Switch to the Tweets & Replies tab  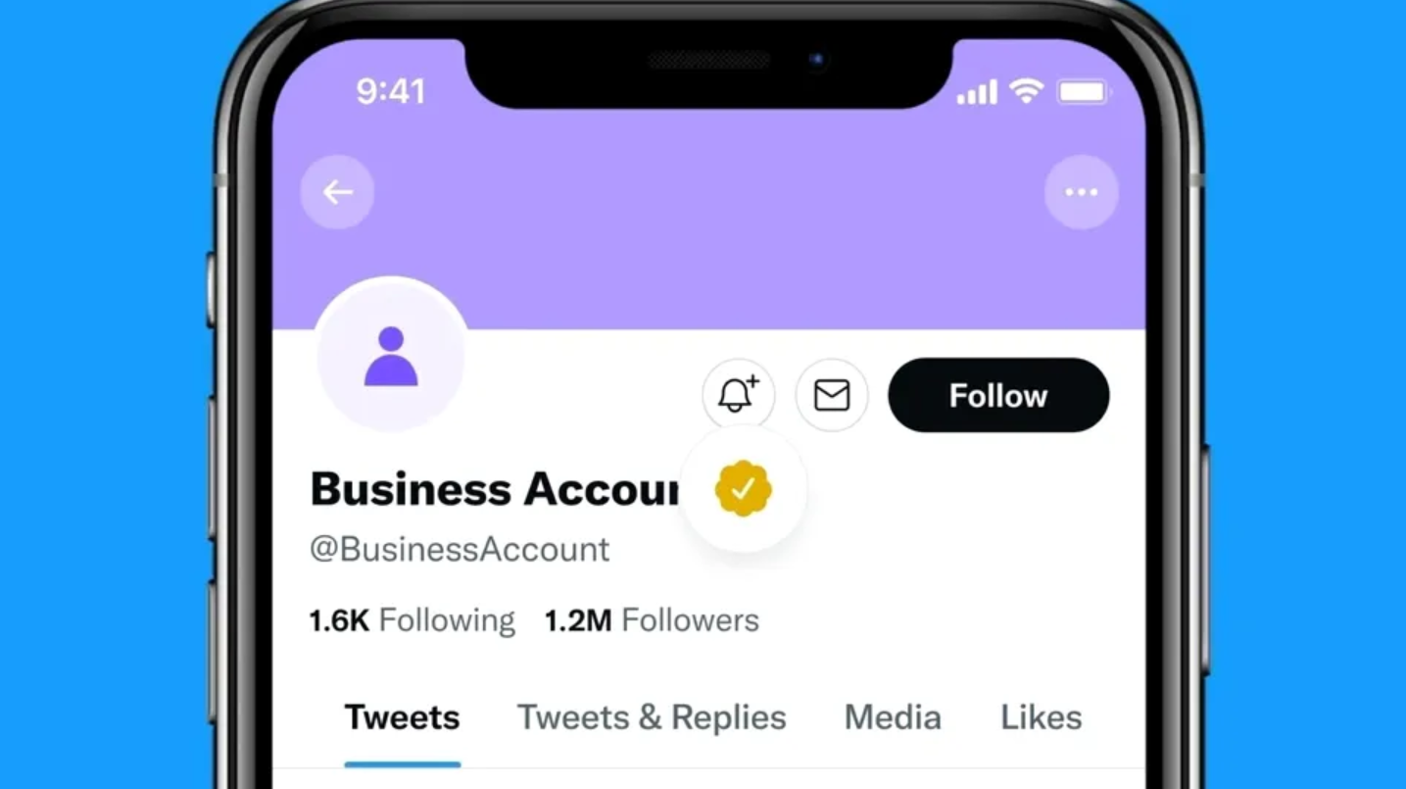652,717
